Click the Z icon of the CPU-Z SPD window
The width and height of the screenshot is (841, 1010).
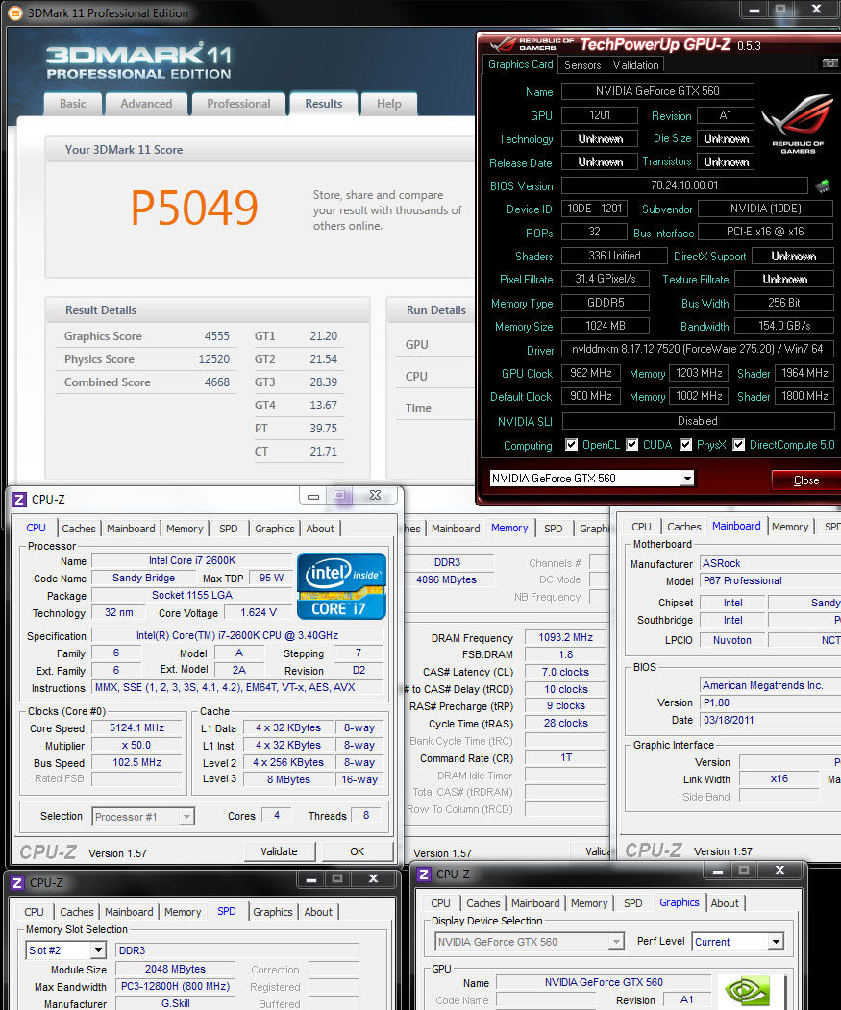17,882
